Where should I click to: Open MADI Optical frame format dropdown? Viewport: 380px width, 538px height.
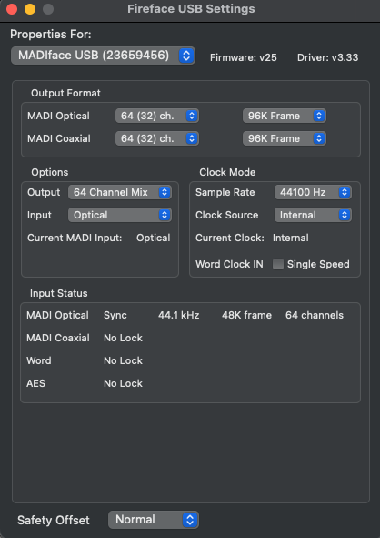[285, 116]
